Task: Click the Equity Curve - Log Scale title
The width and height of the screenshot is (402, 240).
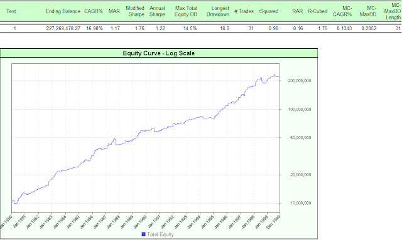Action: tap(159, 53)
